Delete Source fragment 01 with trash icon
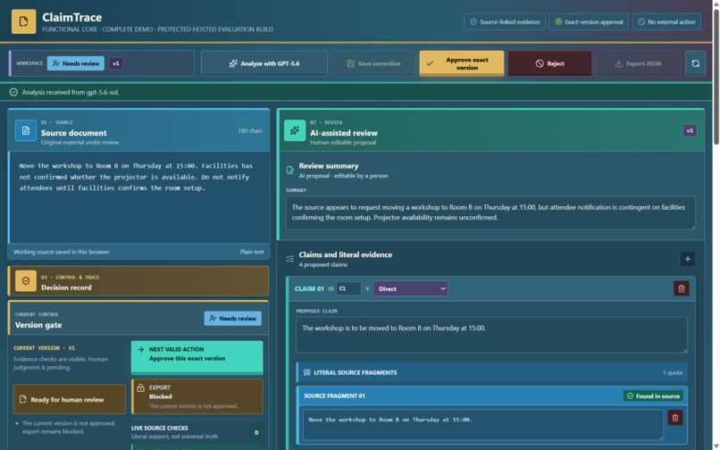This screenshot has height=450, width=720. coord(675,418)
